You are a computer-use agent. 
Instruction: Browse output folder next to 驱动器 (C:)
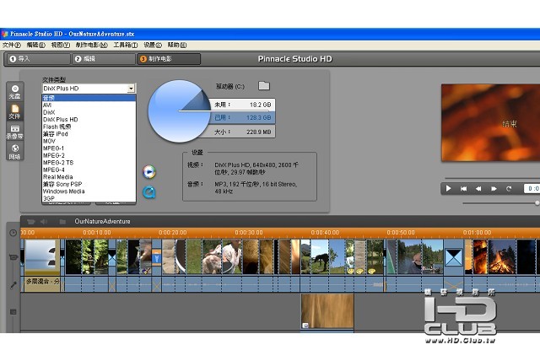(x=264, y=86)
